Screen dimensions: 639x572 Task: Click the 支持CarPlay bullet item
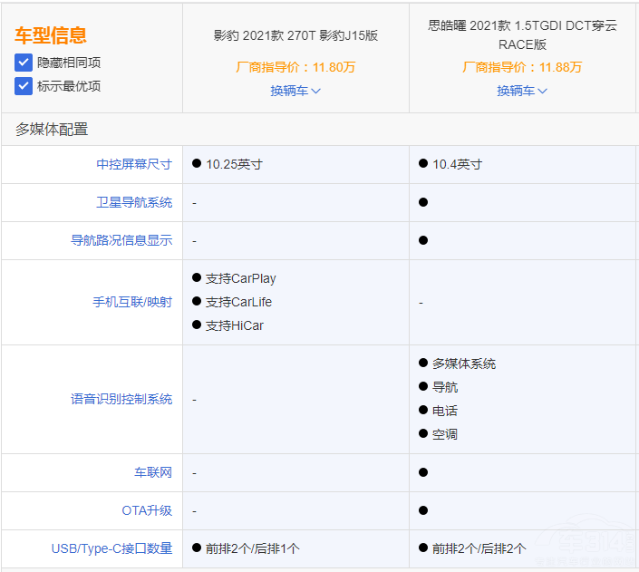[x=240, y=278]
